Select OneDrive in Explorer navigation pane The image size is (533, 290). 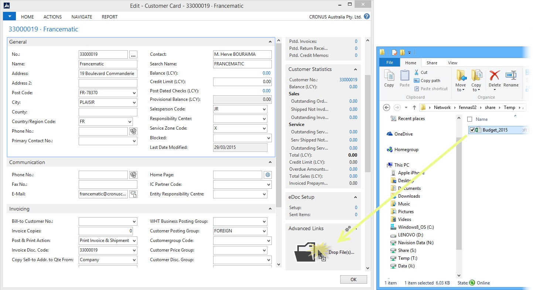pyautogui.click(x=400, y=134)
